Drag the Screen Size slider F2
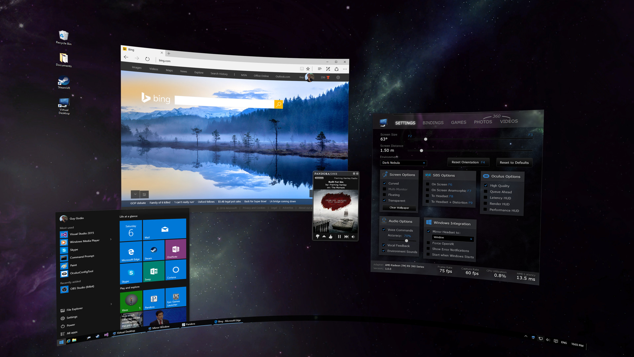Screen dimensions: 634x357 tap(426, 139)
